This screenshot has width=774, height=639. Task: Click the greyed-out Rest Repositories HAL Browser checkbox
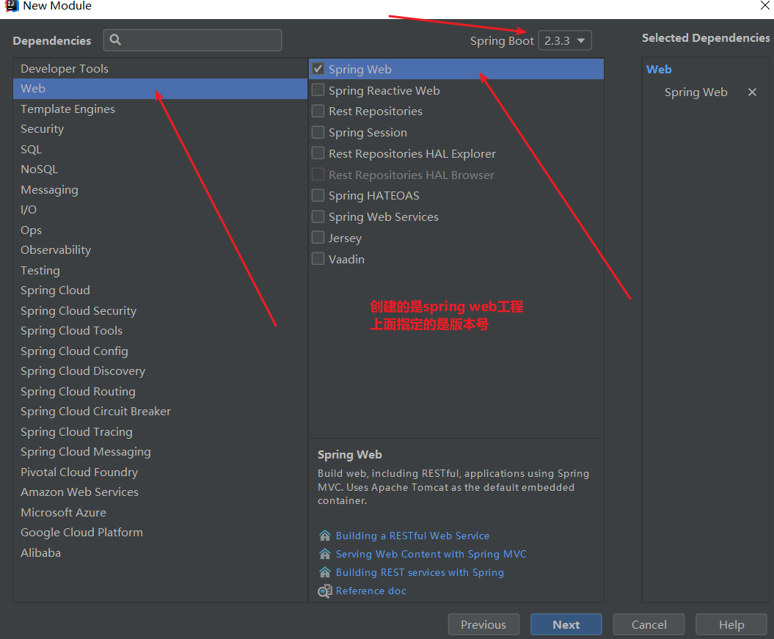pos(318,175)
